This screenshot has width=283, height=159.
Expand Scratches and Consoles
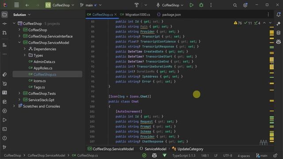click(x=14, y=106)
